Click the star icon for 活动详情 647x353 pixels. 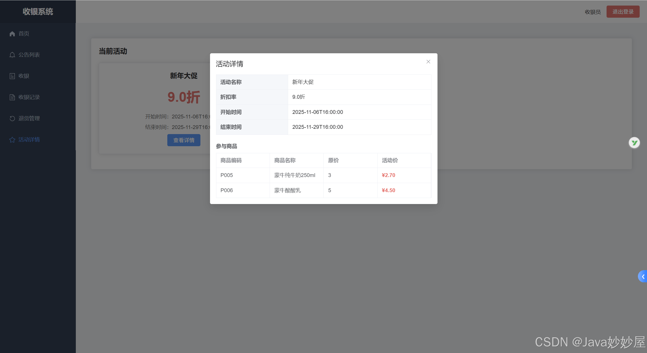click(x=12, y=140)
